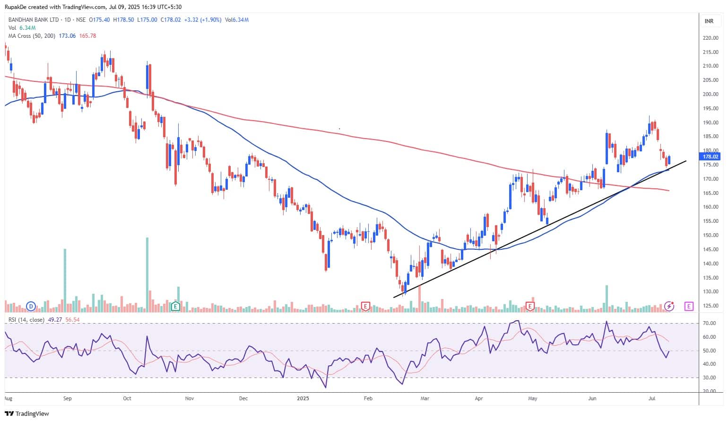
Task: Click the 165.00 price axis label
Action: point(711,193)
